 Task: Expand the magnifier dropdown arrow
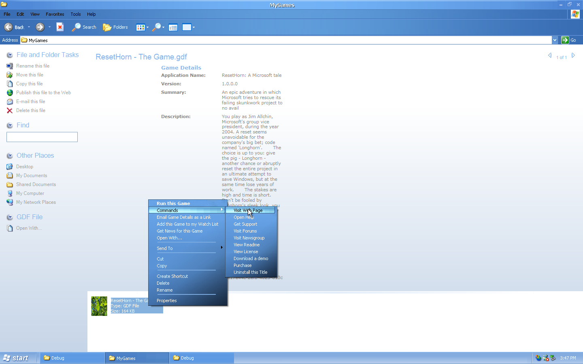coord(163,28)
